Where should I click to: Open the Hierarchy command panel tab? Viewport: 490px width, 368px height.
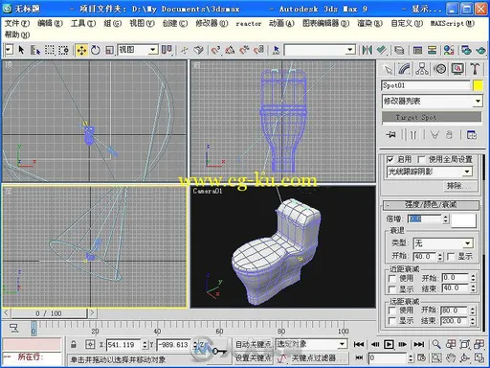point(422,69)
